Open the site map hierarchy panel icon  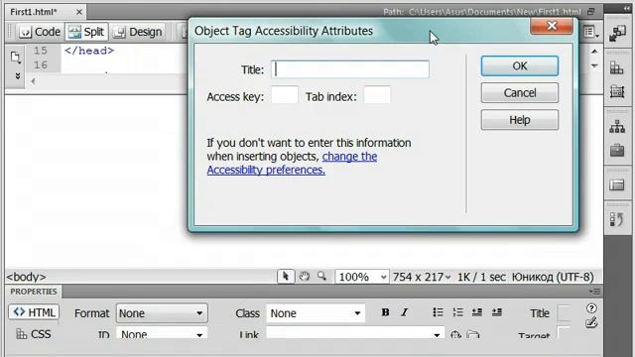click(617, 127)
